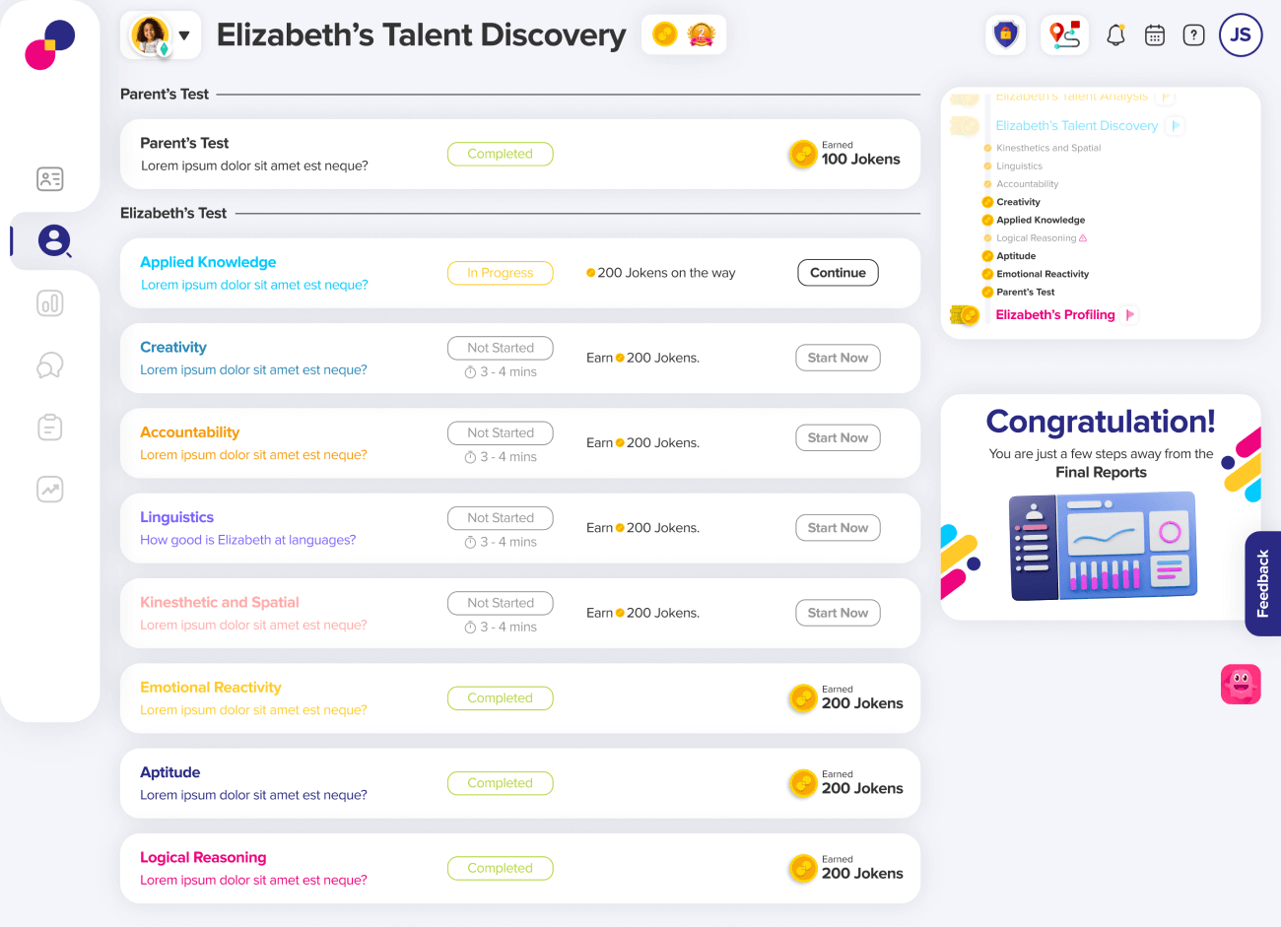Screen dimensions: 1281x927
Task: Open the Feedback side tab
Action: point(1262,583)
